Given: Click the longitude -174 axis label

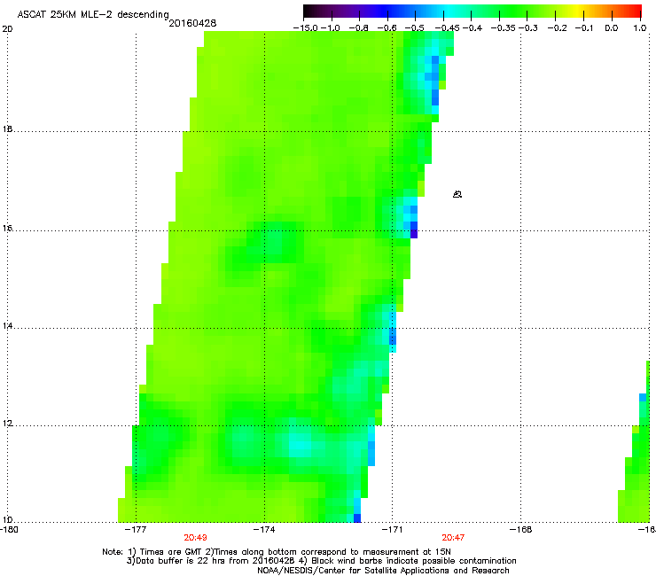Looking at the screenshot, I should 264,530.
